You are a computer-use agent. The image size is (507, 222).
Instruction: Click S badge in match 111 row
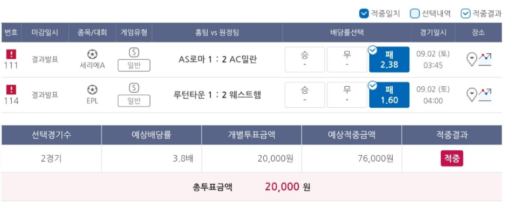point(134,52)
